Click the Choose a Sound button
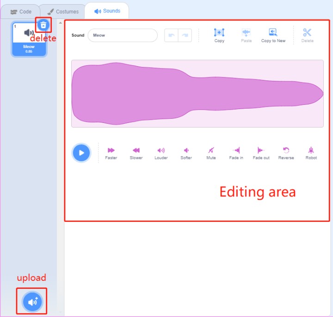333x317 pixels. 32,301
